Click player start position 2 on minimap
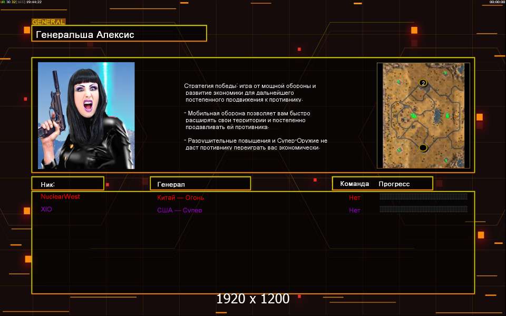Viewport: 506px width, 316px height. [423, 83]
